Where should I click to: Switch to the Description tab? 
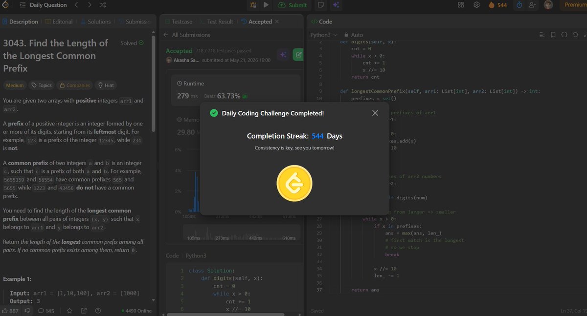pos(20,21)
